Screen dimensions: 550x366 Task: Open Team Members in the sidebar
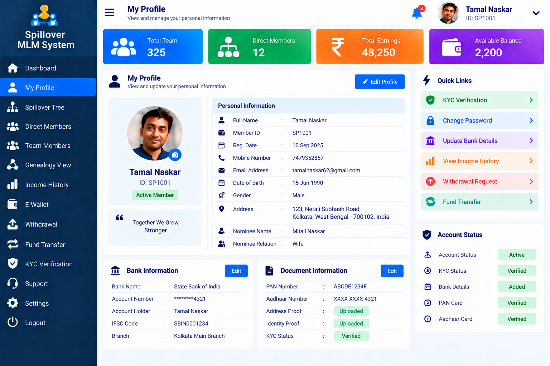[x=48, y=145]
